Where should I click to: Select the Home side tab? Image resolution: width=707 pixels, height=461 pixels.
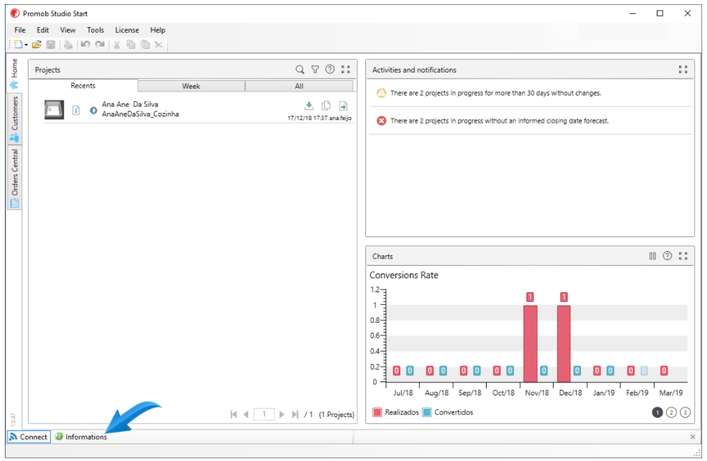click(x=15, y=73)
